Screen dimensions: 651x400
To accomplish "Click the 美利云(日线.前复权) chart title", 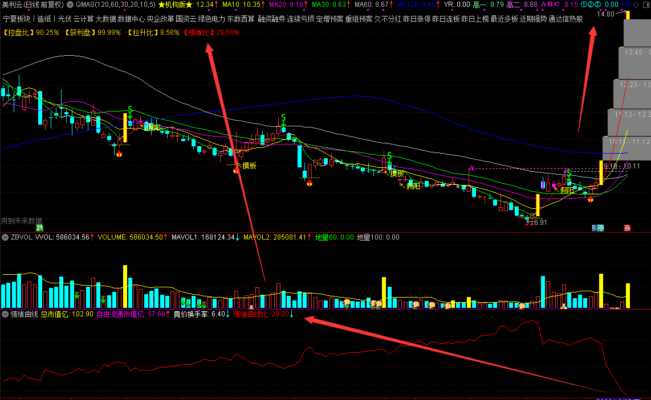I will pyautogui.click(x=33, y=5).
